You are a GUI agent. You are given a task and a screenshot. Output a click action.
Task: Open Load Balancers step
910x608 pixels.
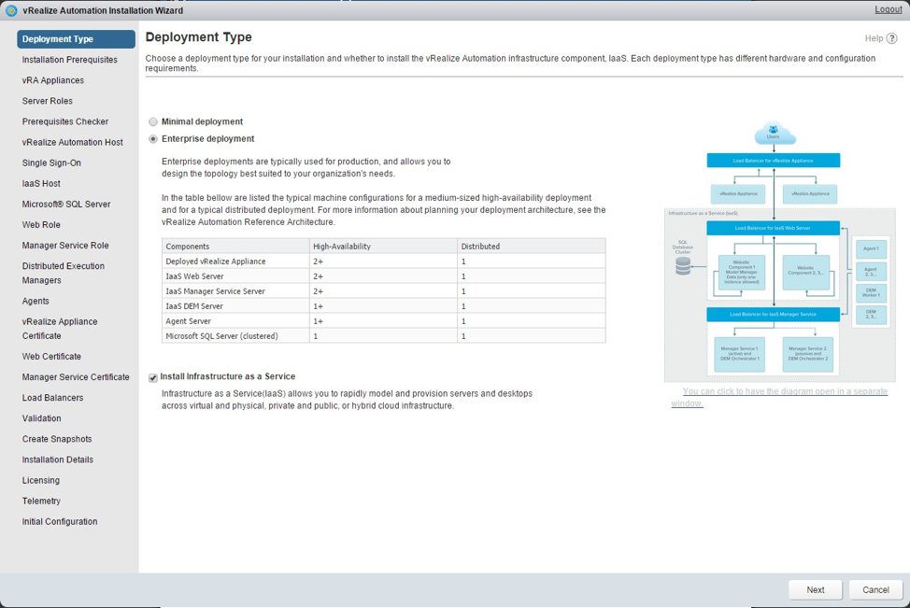pos(53,398)
